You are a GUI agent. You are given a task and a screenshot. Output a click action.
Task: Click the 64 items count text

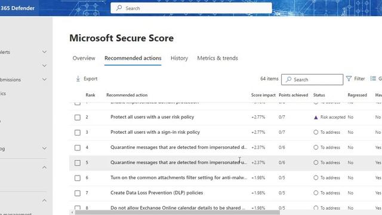(x=269, y=79)
